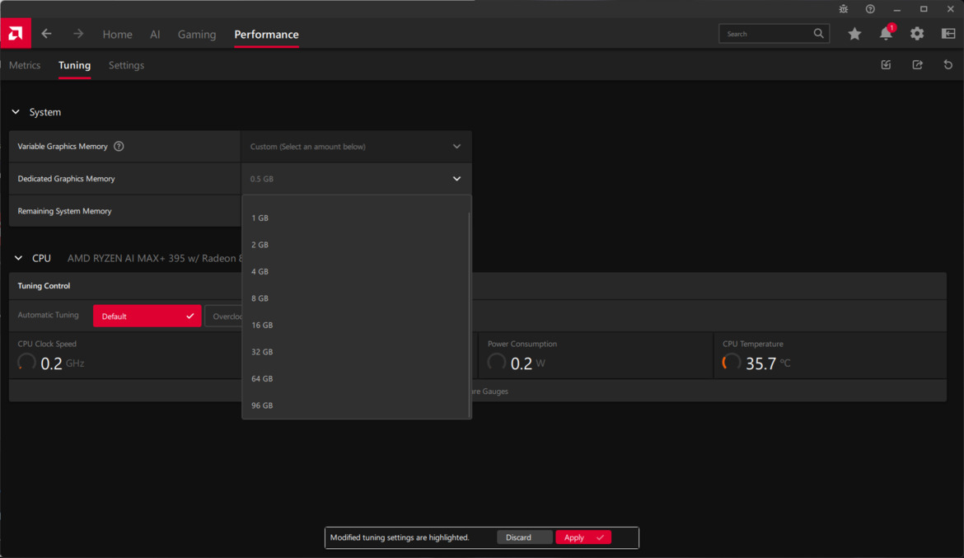Select 1 GB dedicated memory

(x=355, y=218)
